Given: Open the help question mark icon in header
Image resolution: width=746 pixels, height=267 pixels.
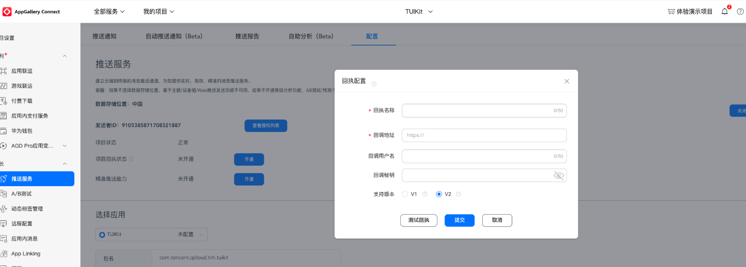Looking at the screenshot, I should (740, 12).
